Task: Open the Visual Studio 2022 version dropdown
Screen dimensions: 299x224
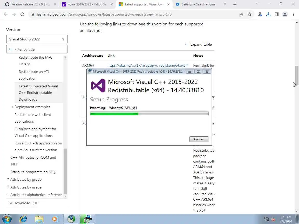Action: point(37,39)
